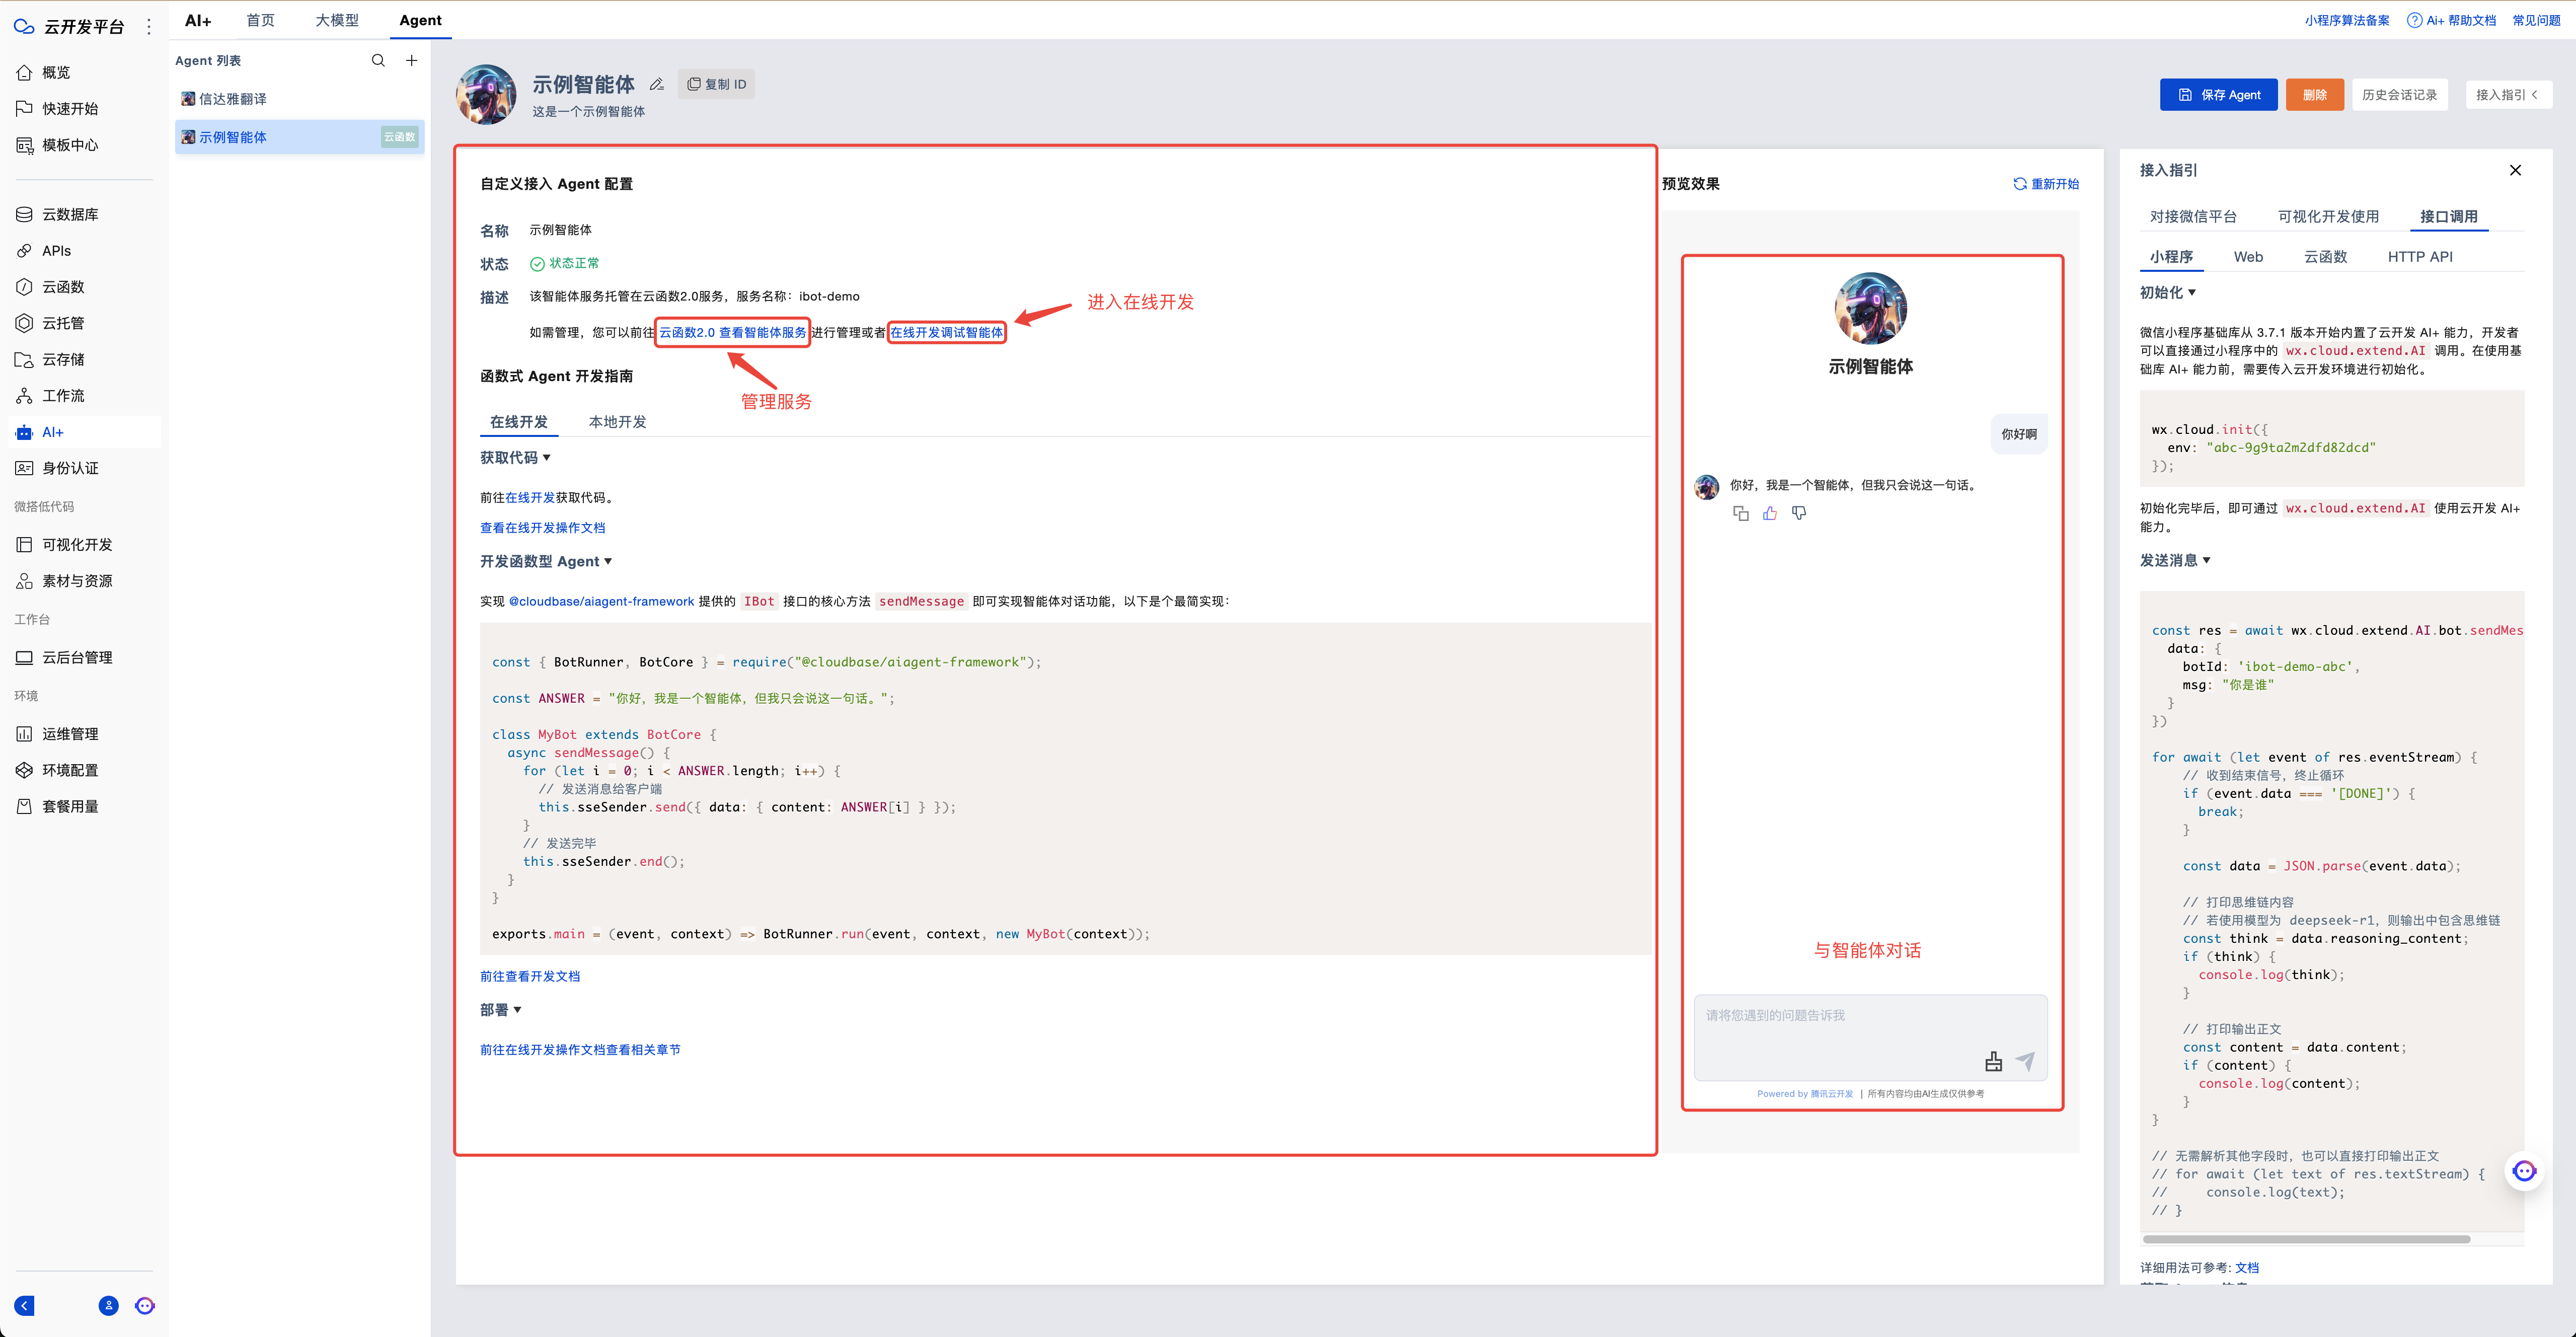Open user account icon at sidebar bottom

(x=109, y=1305)
